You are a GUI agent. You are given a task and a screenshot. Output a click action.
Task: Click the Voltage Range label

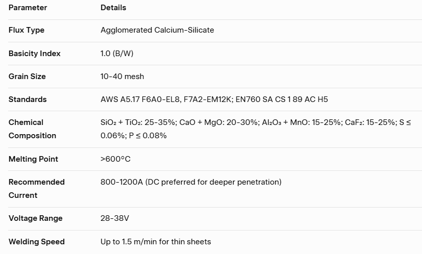[x=35, y=218]
